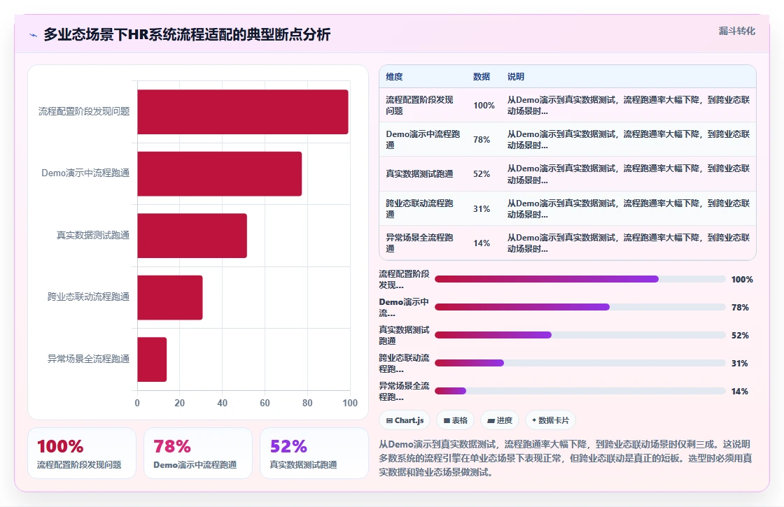Click table cell Demo演示中流程跑通

(423, 139)
